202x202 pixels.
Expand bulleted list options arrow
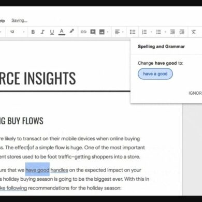click(165, 32)
